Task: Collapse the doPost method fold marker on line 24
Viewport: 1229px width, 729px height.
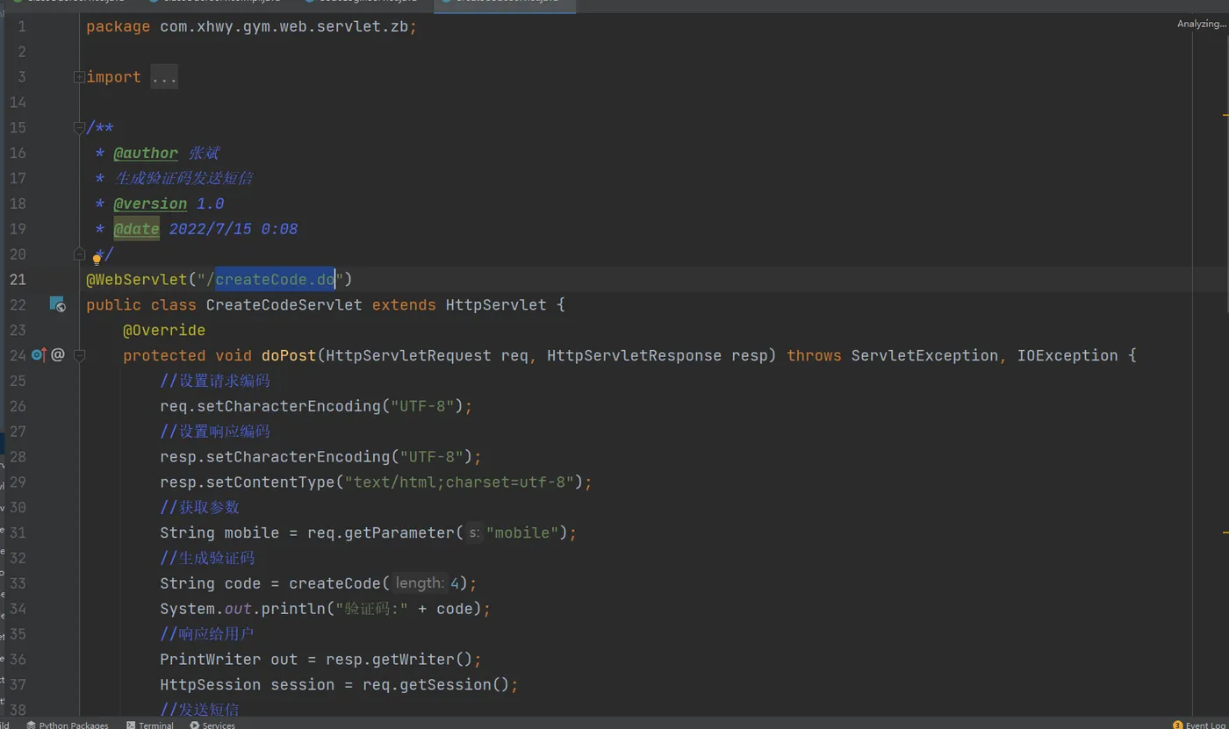Action: click(79, 355)
